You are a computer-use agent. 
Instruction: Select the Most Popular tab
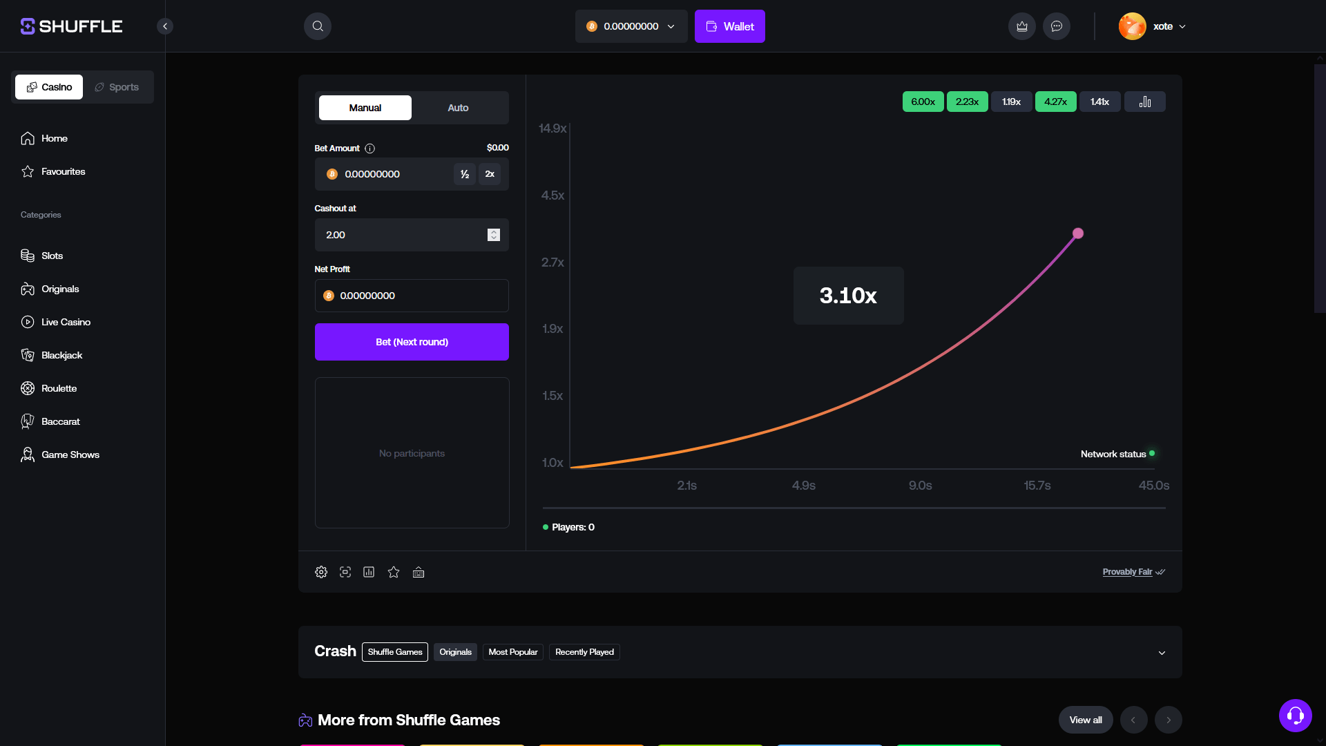point(512,651)
